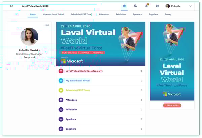Open My event Laval Virtual list link

click(78, 81)
